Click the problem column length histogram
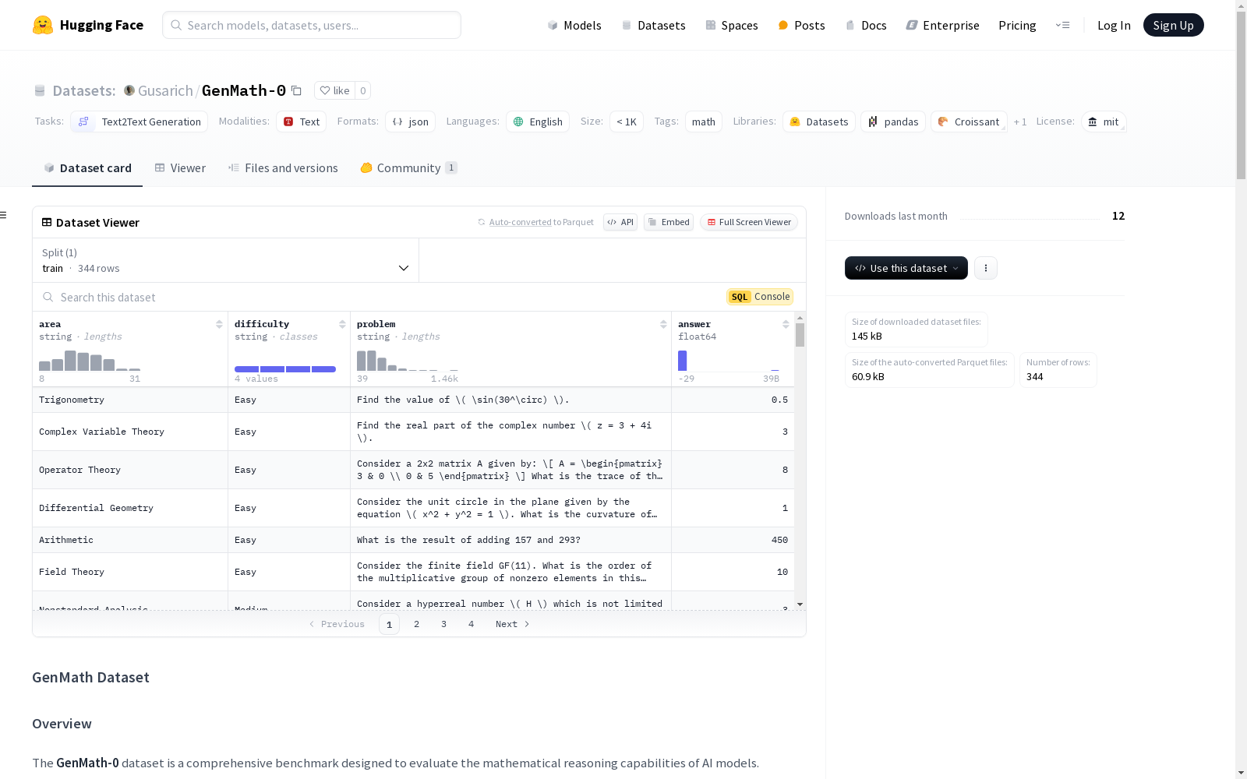Image resolution: width=1247 pixels, height=779 pixels. point(408,361)
